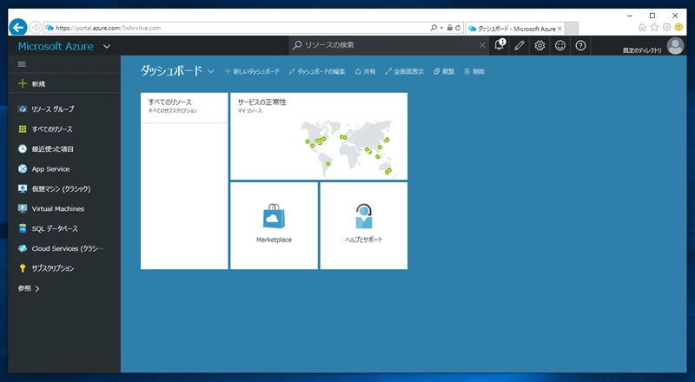Open the notifications bell icon
Viewport: 695px width, 382px height.
[499, 45]
